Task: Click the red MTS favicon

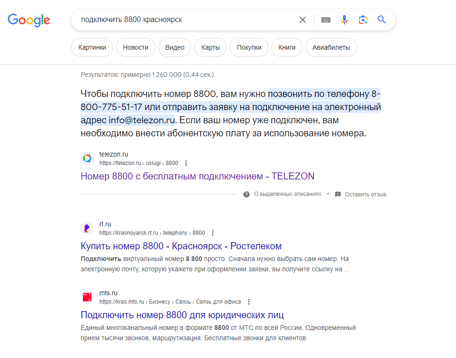Action: point(87,298)
